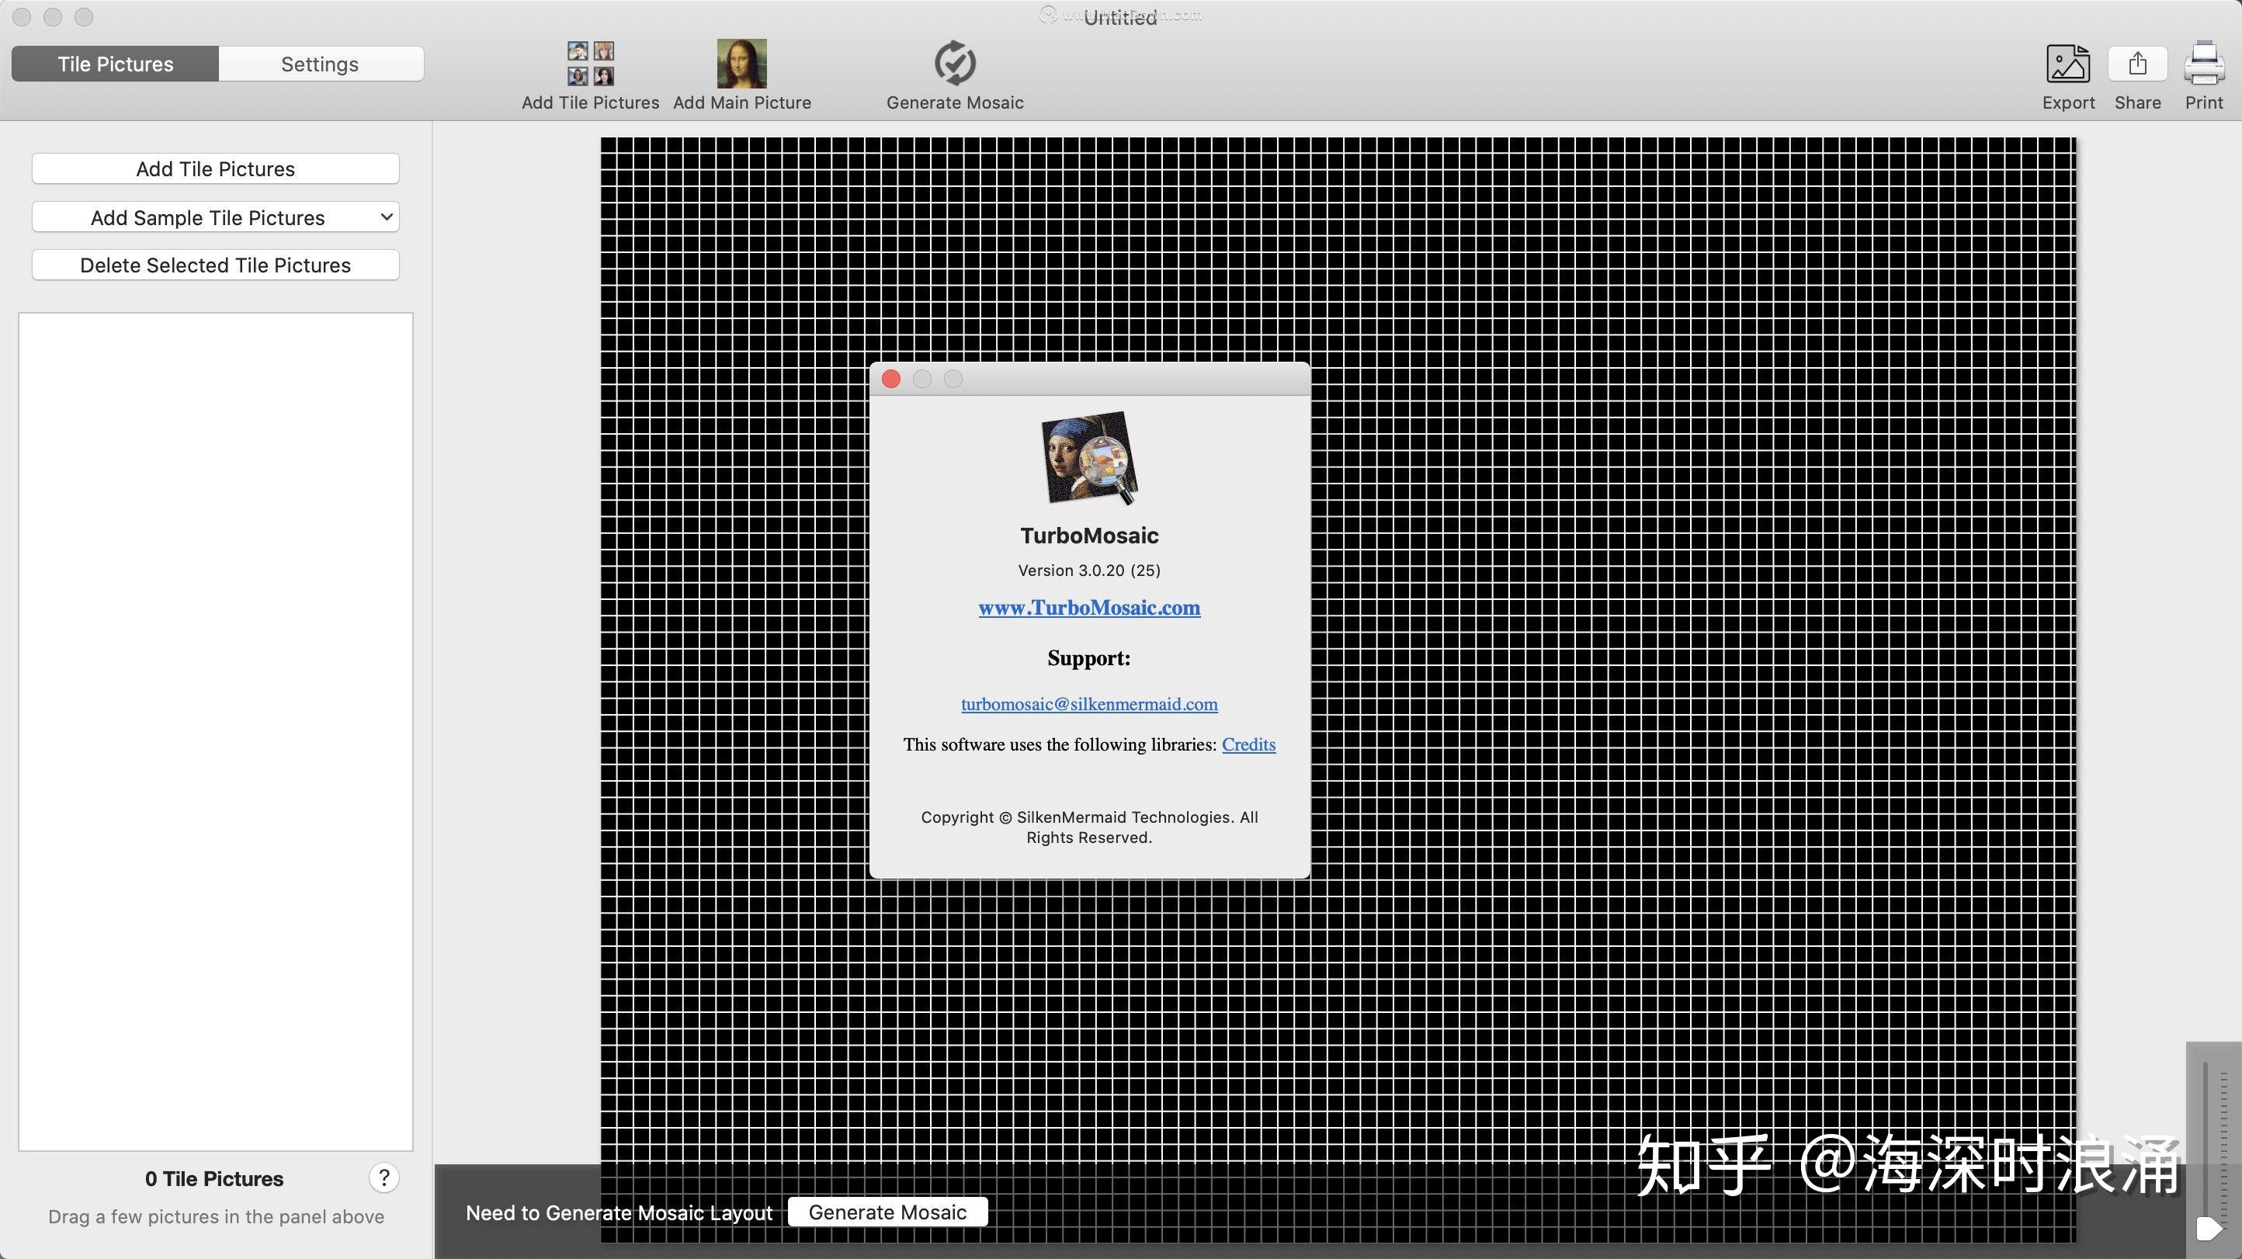Click the 'Support:' heading in About dialog
This screenshot has width=2242, height=1259.
point(1089,659)
